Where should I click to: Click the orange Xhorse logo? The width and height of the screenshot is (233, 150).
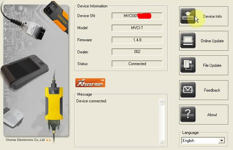tap(90, 83)
